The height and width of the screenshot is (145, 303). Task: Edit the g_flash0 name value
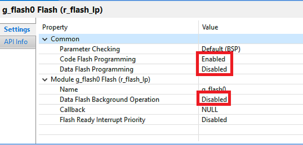[x=214, y=89]
